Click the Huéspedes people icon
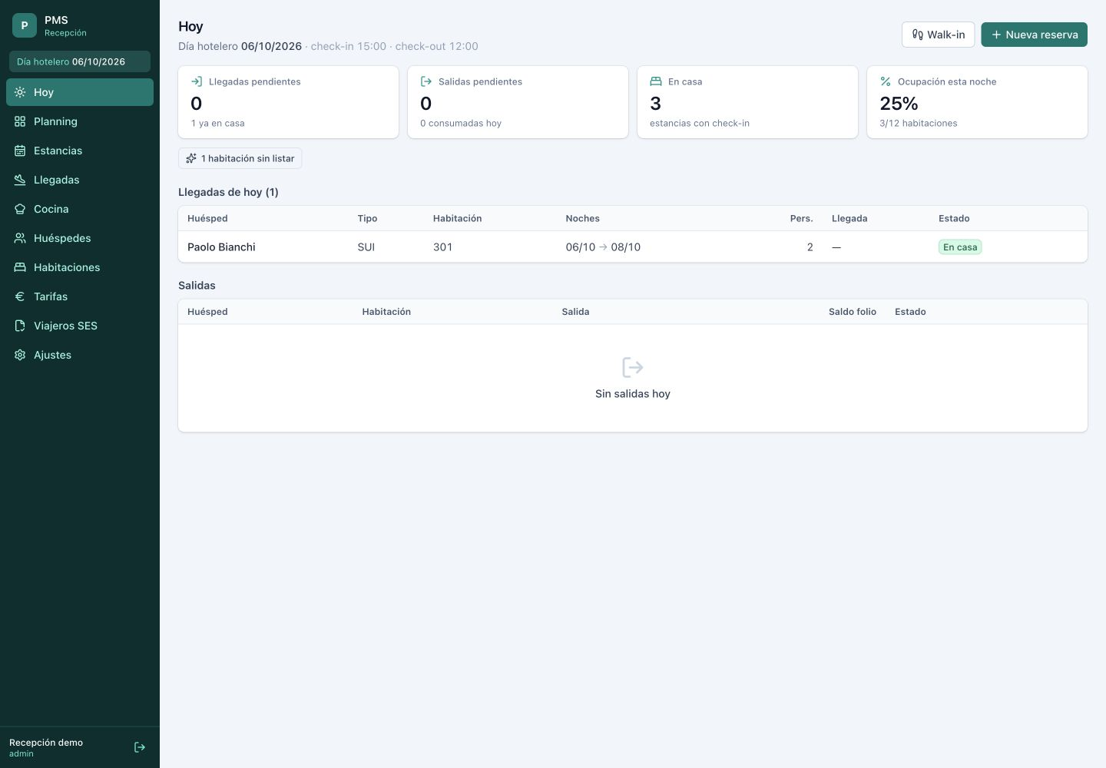The image size is (1106, 768). [20, 238]
